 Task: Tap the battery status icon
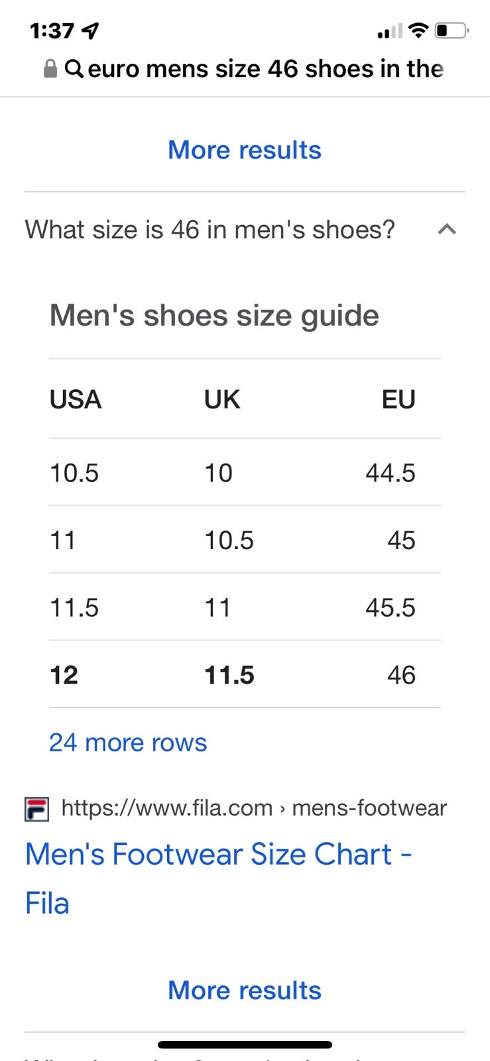pyautogui.click(x=452, y=31)
